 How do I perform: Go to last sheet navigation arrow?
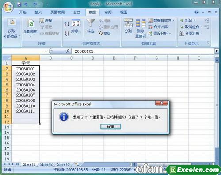(17, 164)
